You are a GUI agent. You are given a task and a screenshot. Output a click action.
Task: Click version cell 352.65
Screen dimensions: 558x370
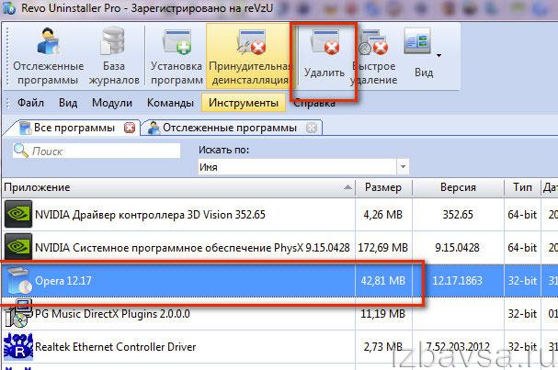point(458,214)
